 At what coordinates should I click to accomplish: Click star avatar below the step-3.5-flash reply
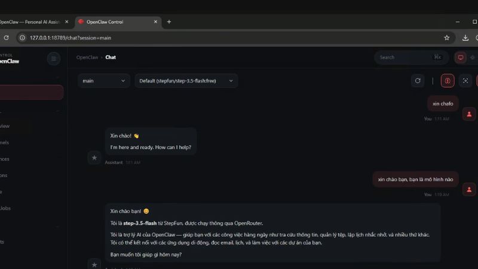coord(94,264)
